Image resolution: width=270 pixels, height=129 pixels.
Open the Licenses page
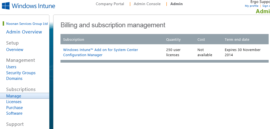pyautogui.click(x=14, y=102)
